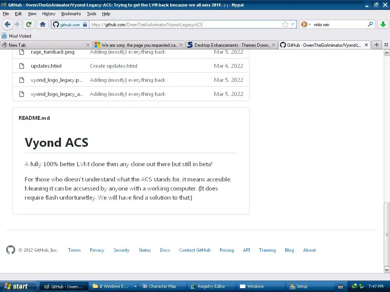Open the Help menu
390x292 pixels.
[x=106, y=14]
